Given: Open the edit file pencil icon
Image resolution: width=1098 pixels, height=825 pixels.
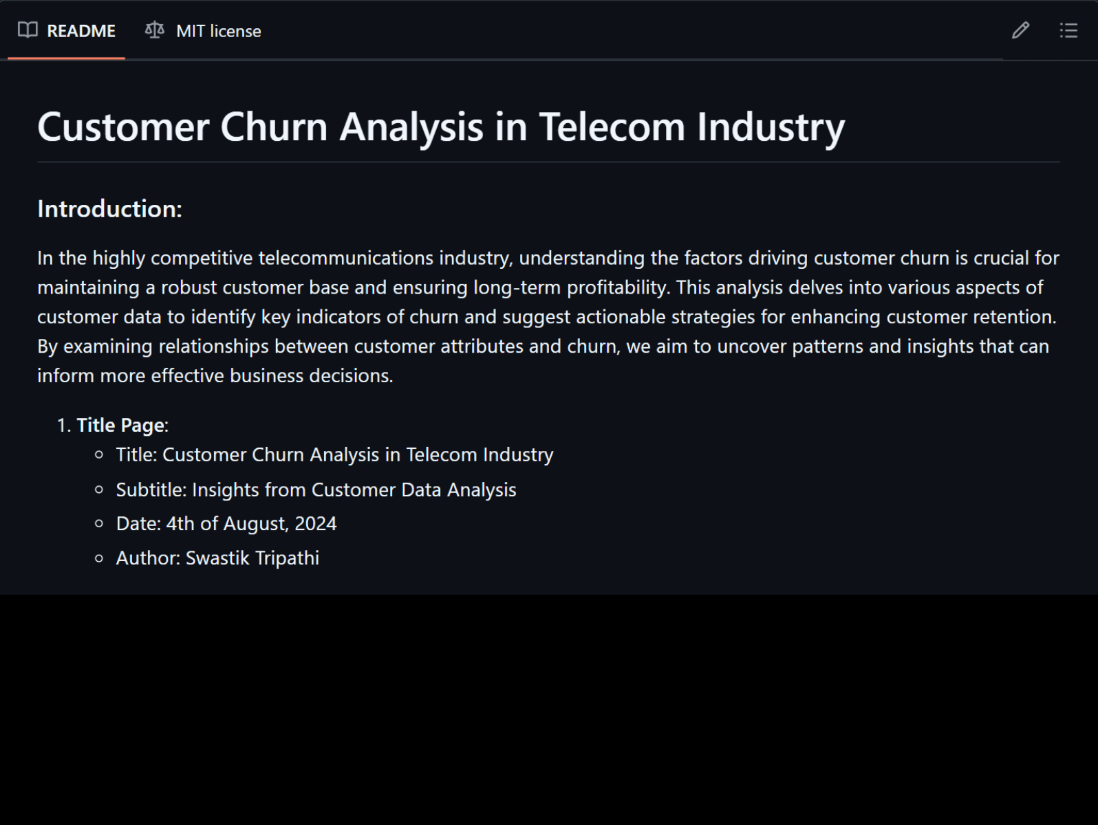Looking at the screenshot, I should (1020, 30).
